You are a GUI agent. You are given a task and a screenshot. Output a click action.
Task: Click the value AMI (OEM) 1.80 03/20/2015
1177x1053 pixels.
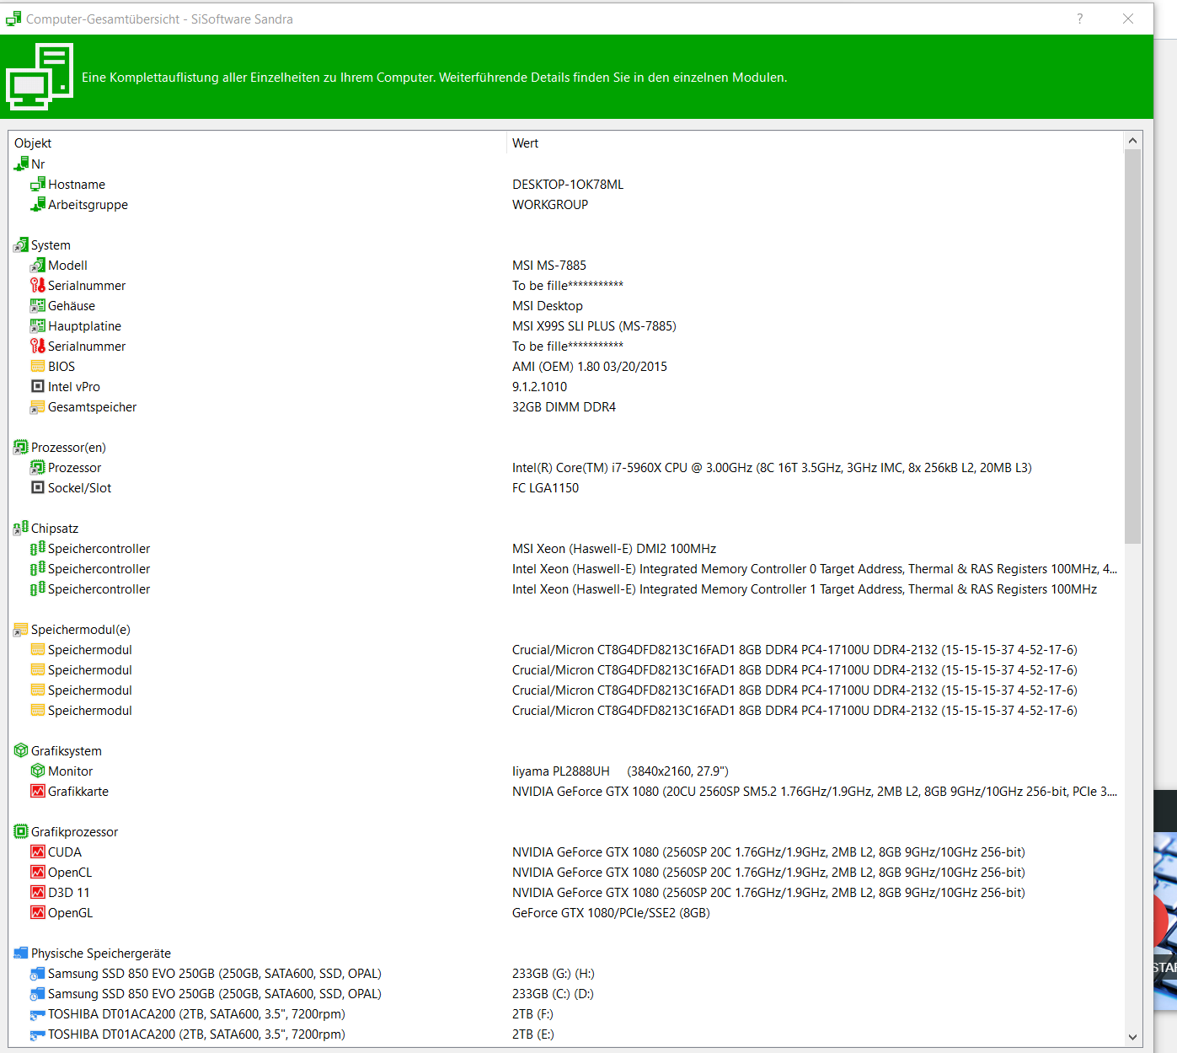click(x=590, y=366)
